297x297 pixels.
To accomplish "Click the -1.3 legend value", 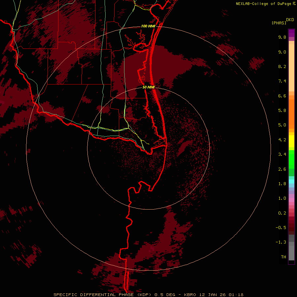I will point(281,242).
